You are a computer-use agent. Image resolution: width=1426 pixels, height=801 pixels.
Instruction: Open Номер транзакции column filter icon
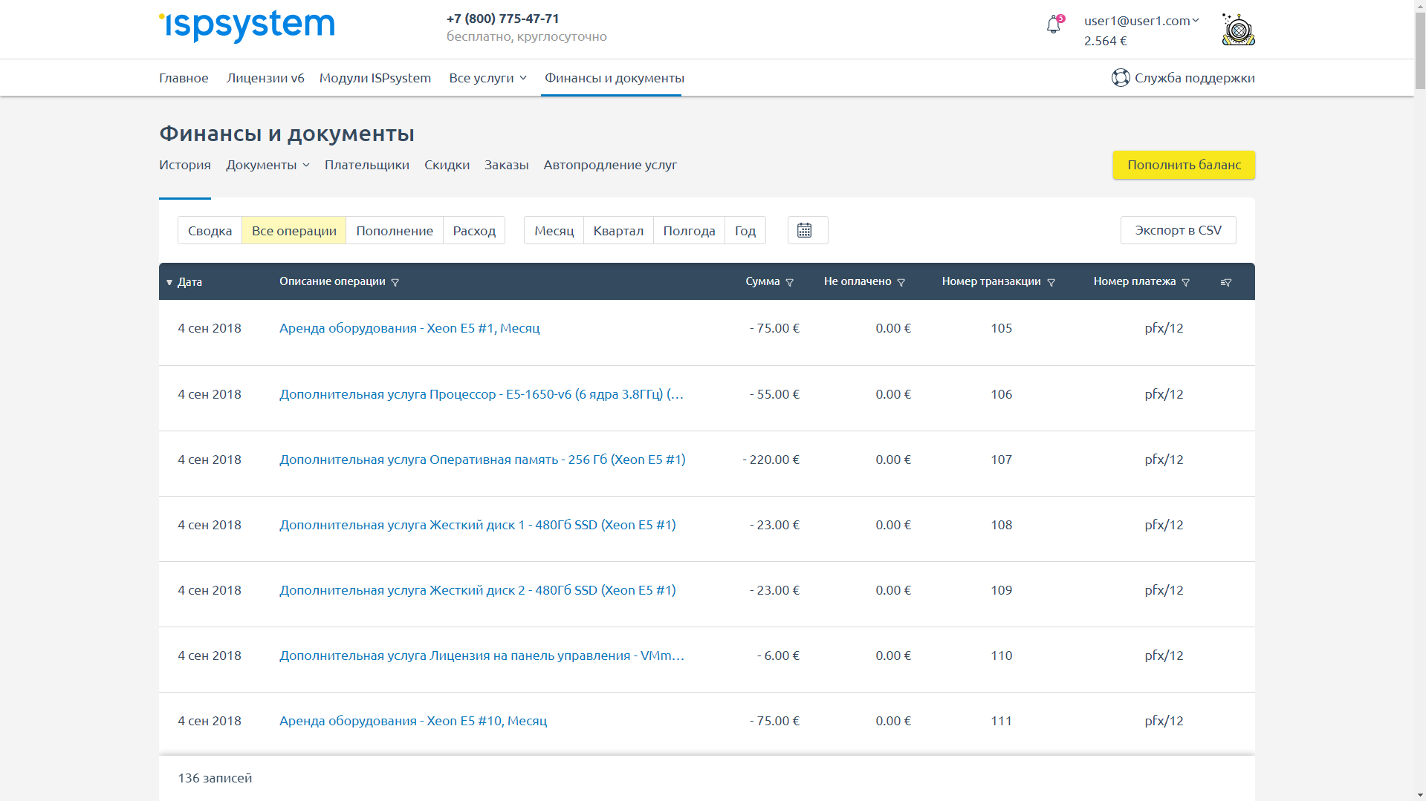click(x=1051, y=282)
